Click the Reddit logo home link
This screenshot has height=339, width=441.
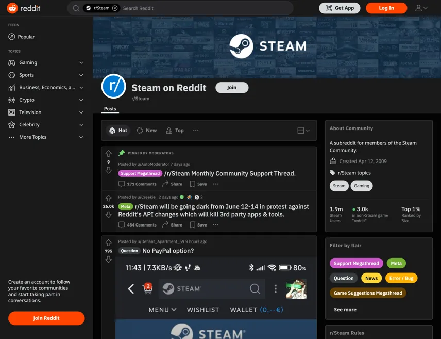tap(24, 8)
